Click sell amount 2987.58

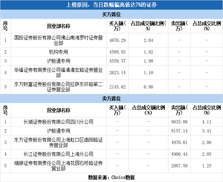179,166
